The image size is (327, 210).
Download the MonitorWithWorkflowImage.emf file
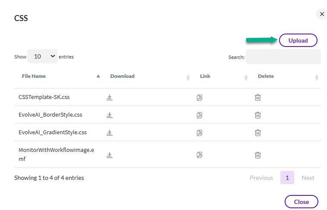pyautogui.click(x=110, y=155)
